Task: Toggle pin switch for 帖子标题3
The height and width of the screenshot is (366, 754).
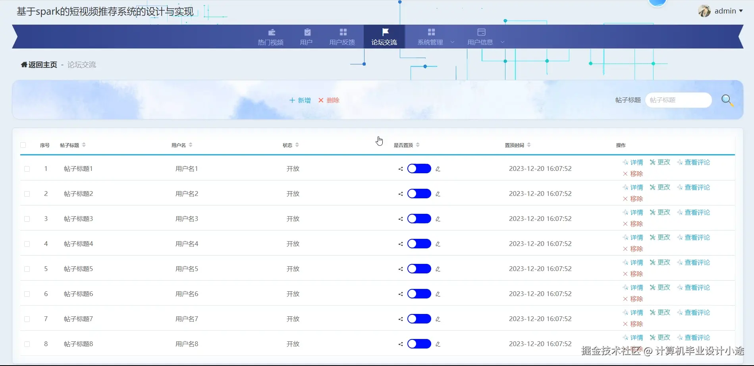Action: (419, 219)
